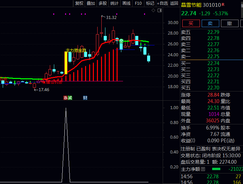This screenshot has width=243, height=184.
Task: Click the diamond icon above the chart
Action: 153,11
